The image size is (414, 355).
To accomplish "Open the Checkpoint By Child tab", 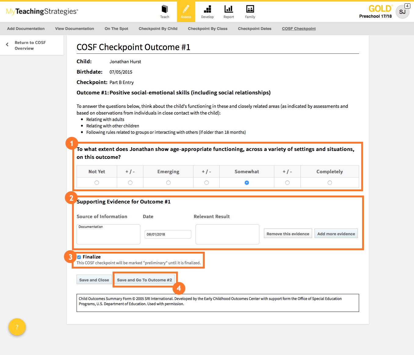I will pos(158,29).
